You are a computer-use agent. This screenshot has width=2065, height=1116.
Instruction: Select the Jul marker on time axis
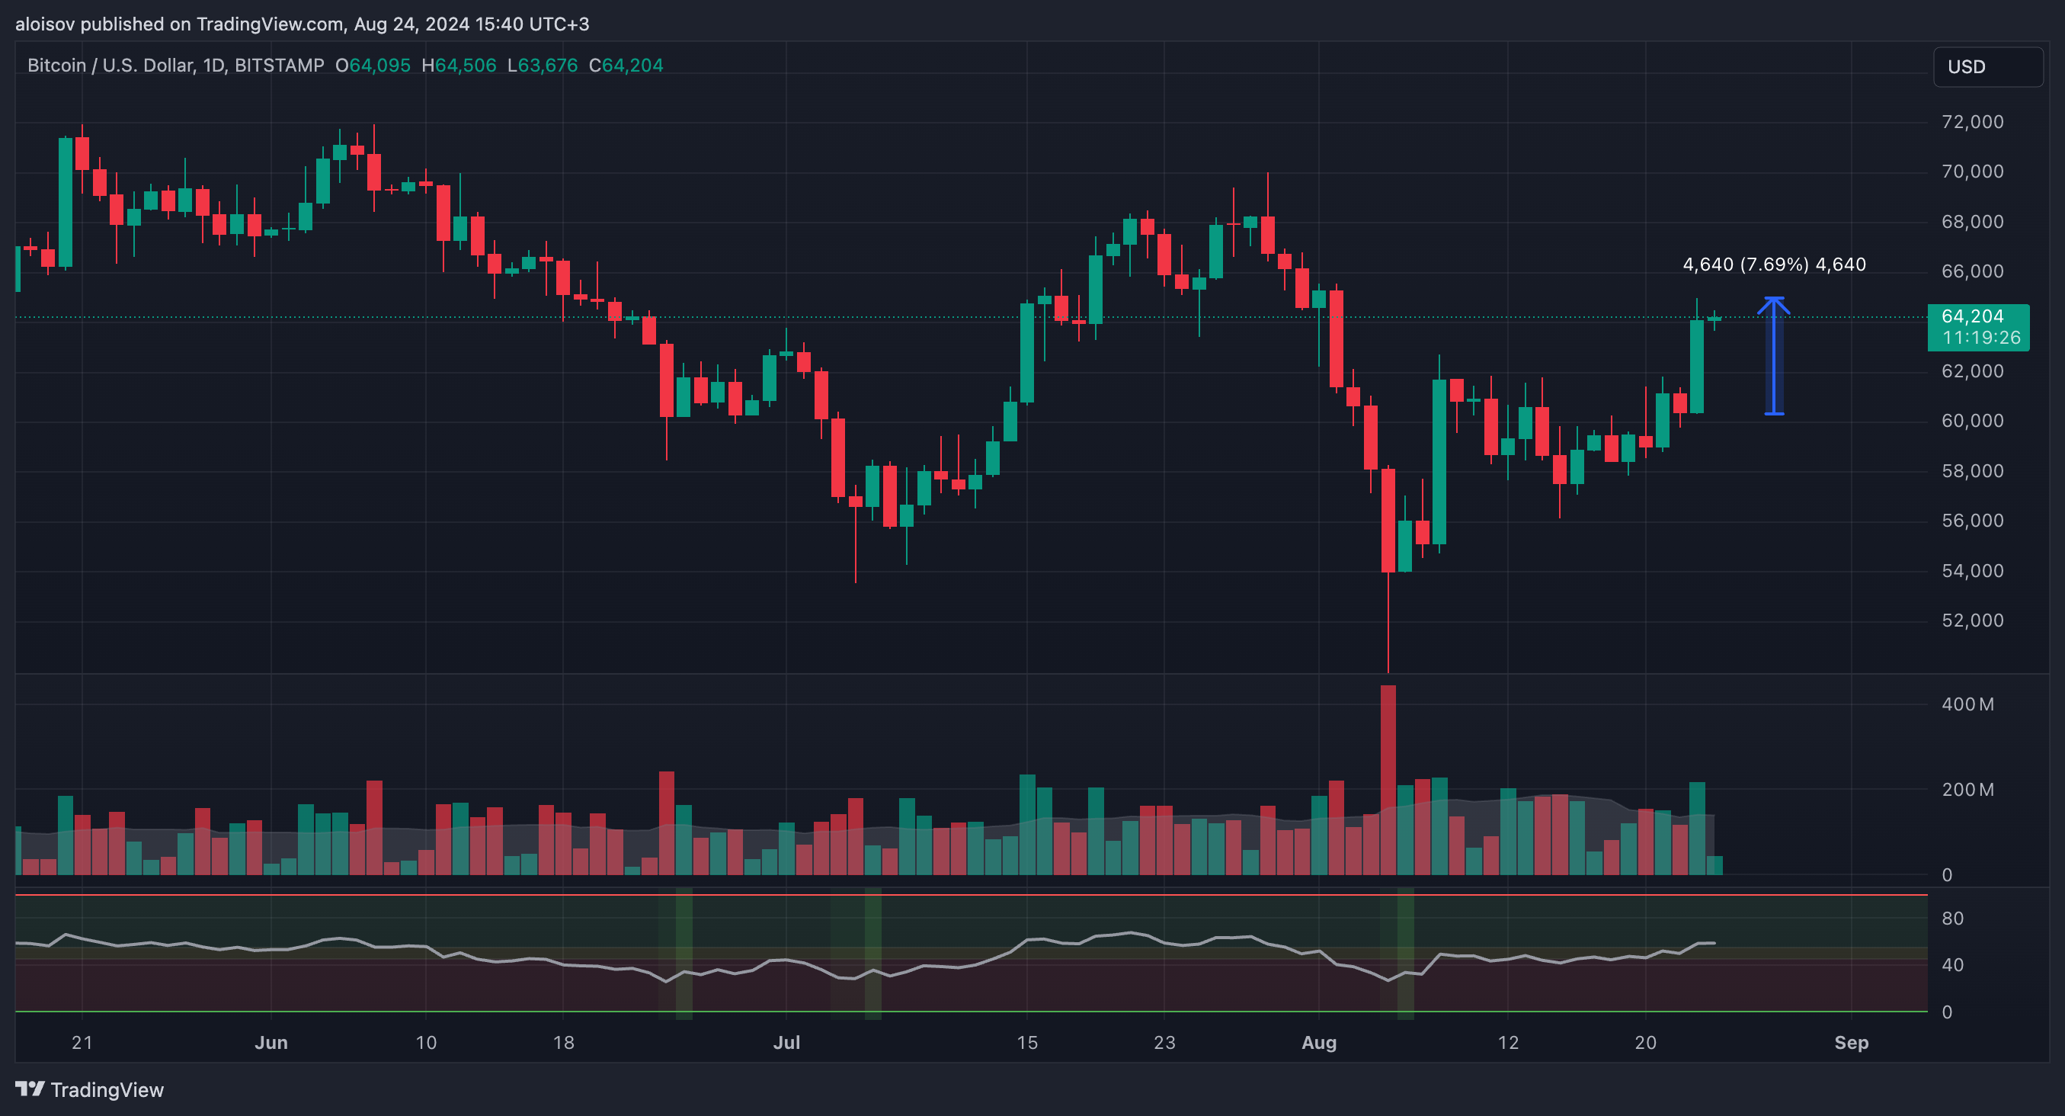[786, 1042]
